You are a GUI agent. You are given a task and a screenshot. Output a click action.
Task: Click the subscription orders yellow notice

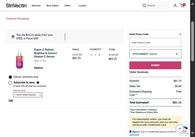155,122
